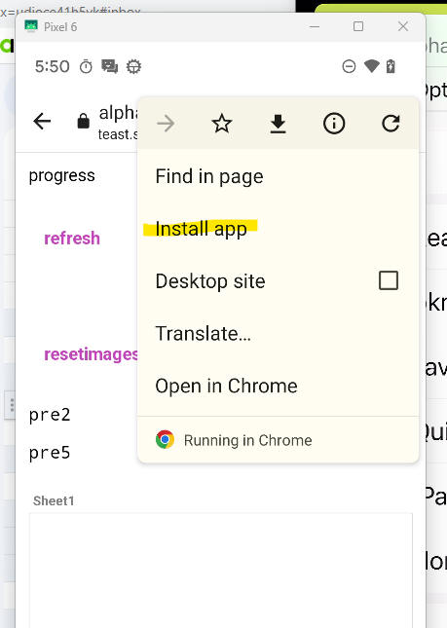Click the purple refresh link

click(72, 239)
